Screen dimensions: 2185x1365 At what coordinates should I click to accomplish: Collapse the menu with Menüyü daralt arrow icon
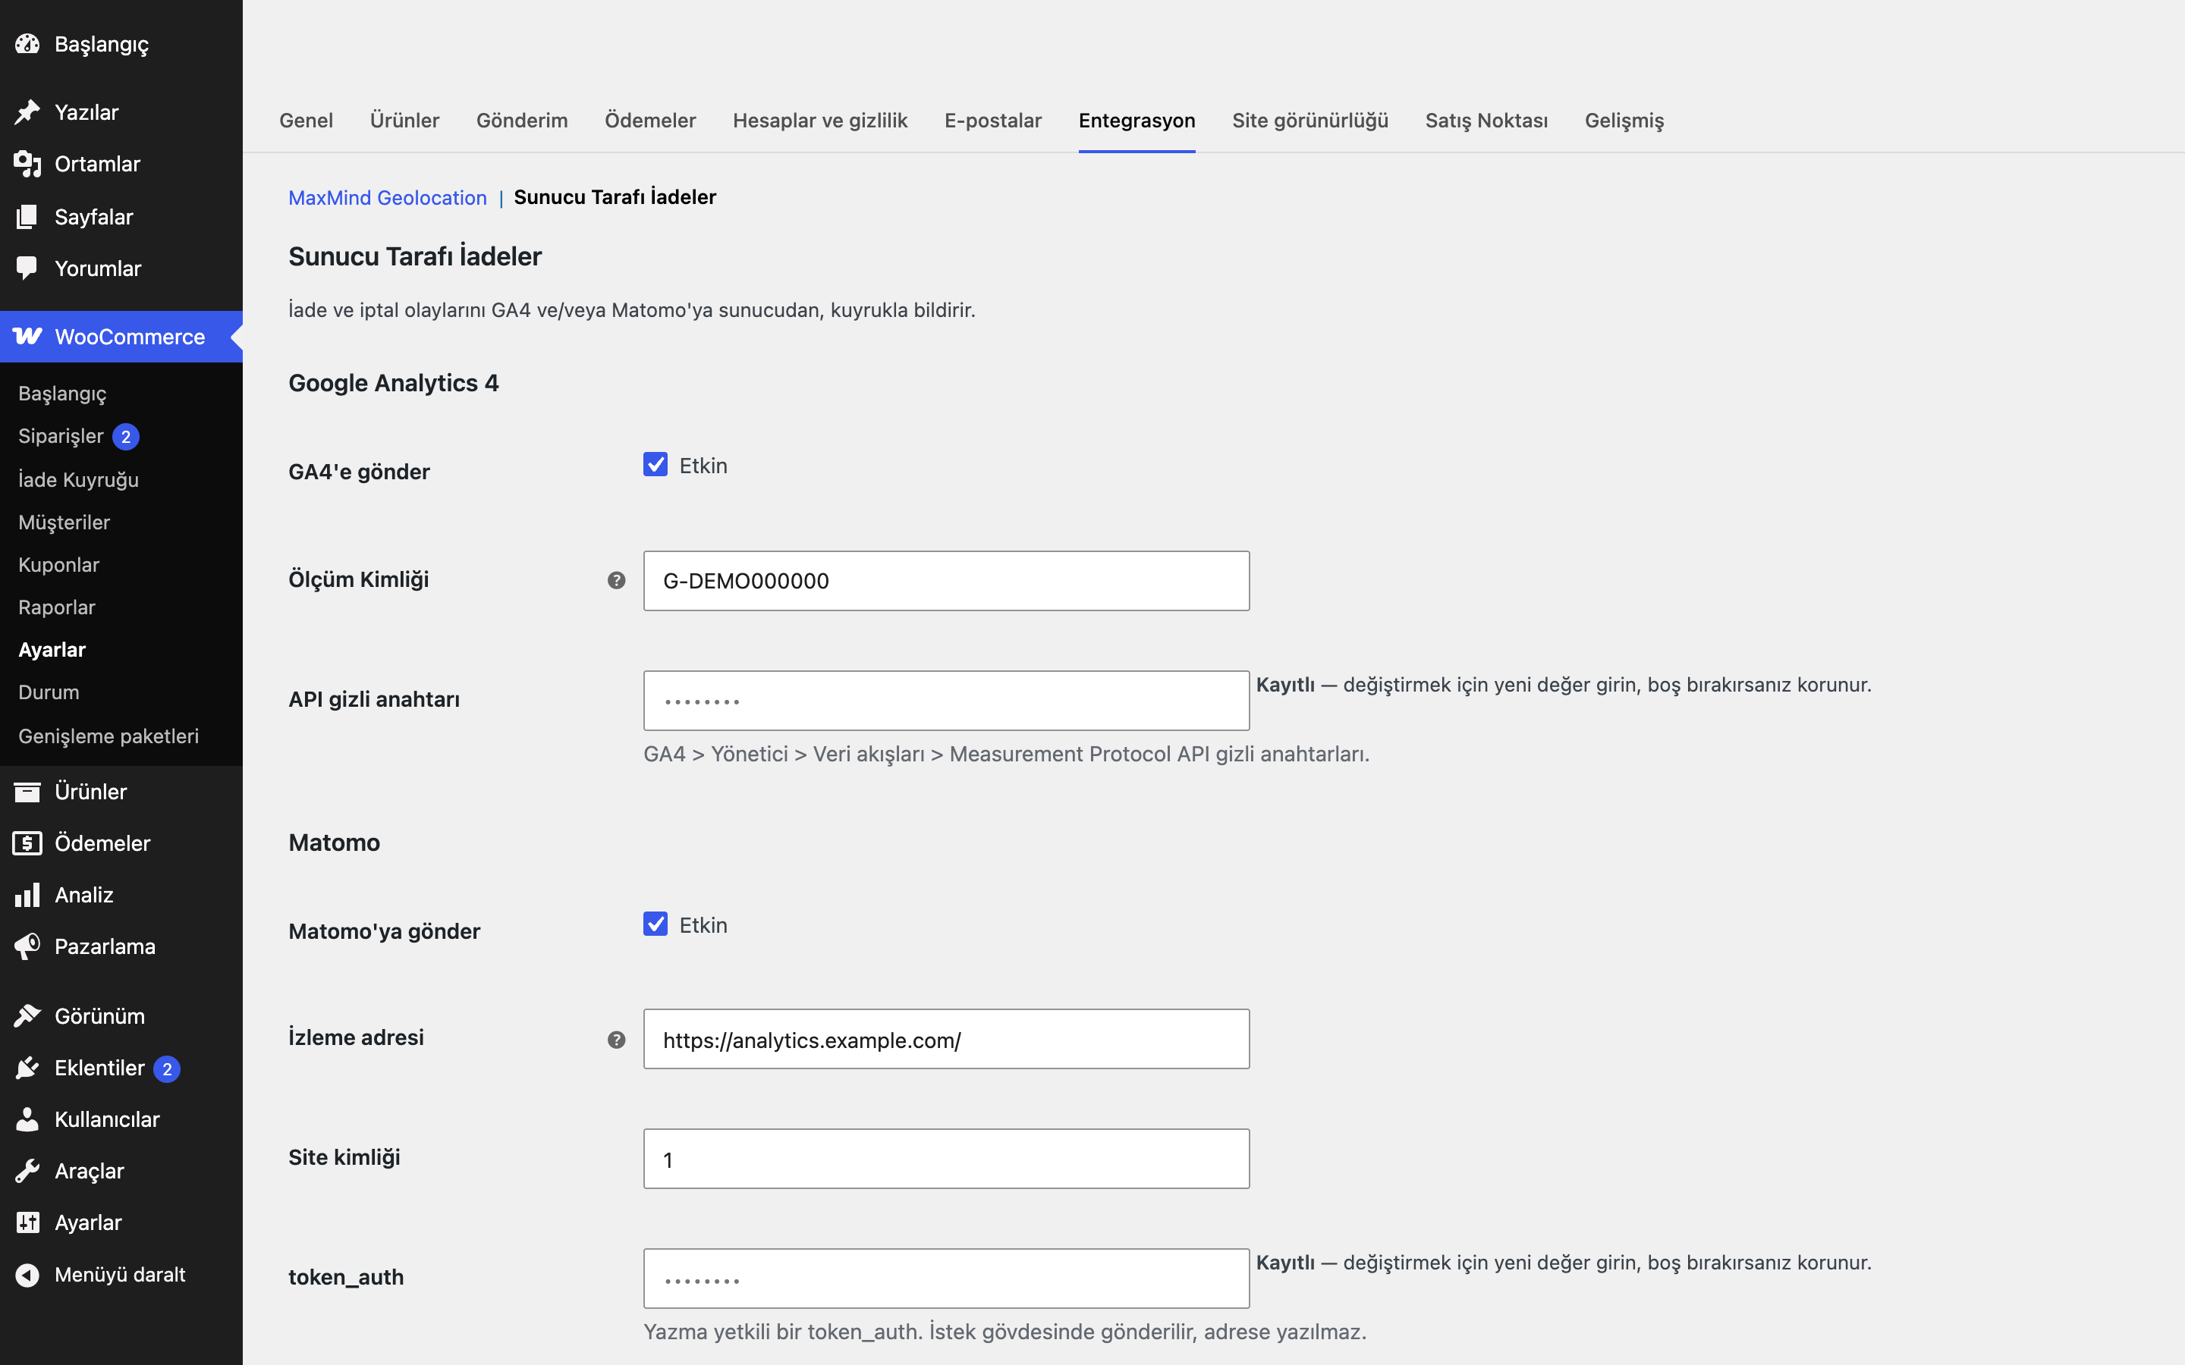point(27,1275)
